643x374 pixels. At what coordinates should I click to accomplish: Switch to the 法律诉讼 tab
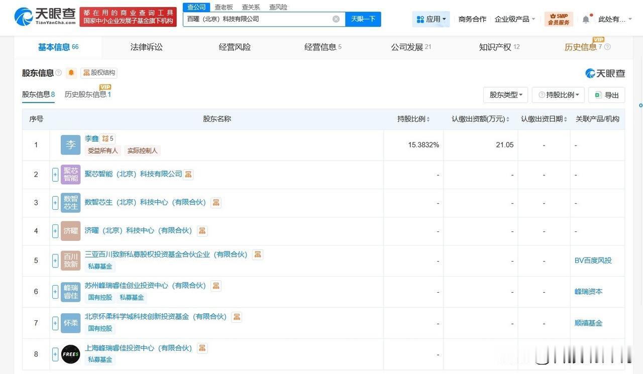(x=146, y=47)
